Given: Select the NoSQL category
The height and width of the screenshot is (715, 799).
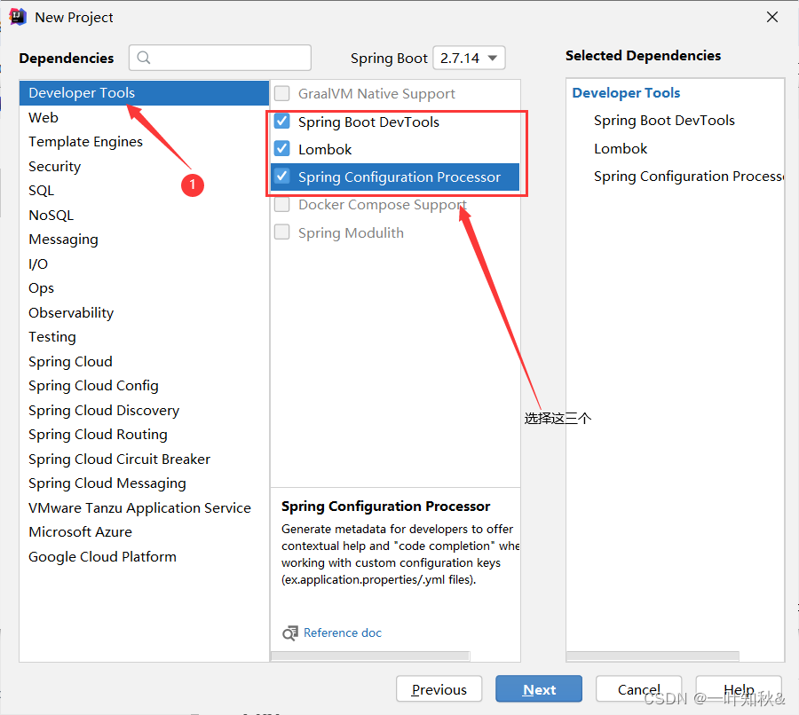Looking at the screenshot, I should (x=144, y=215).
